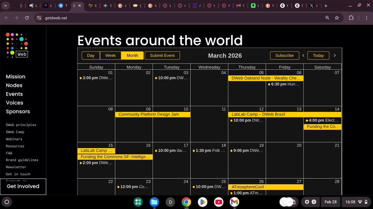373x209 pixels.
Task: Open the notifications tray showing 5
Action: pyautogui.click(x=311, y=202)
